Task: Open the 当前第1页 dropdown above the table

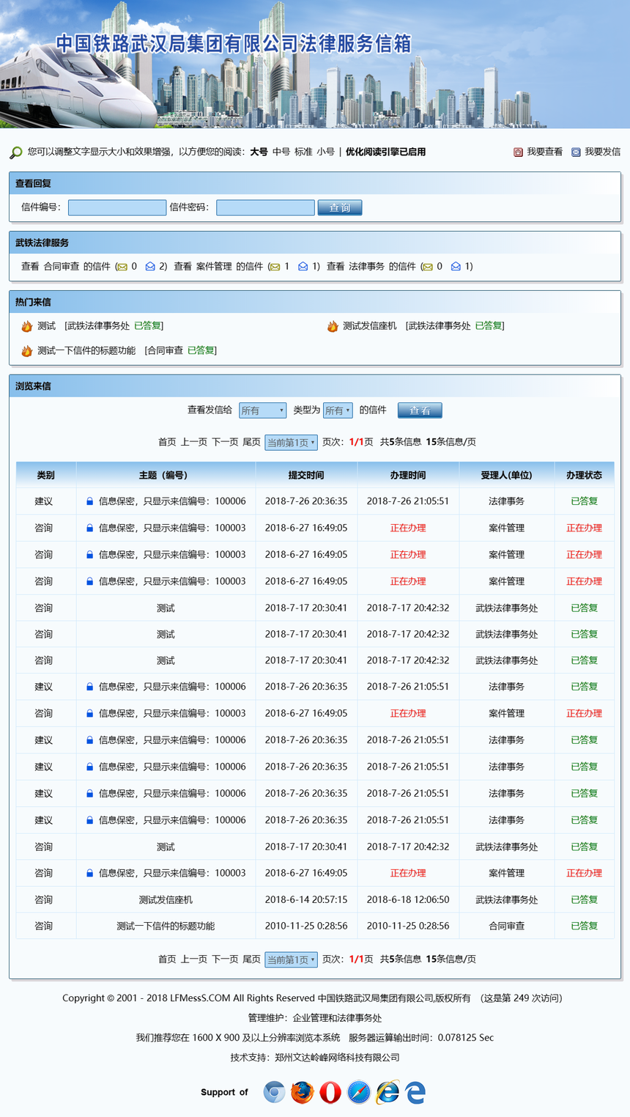Action: coord(291,443)
